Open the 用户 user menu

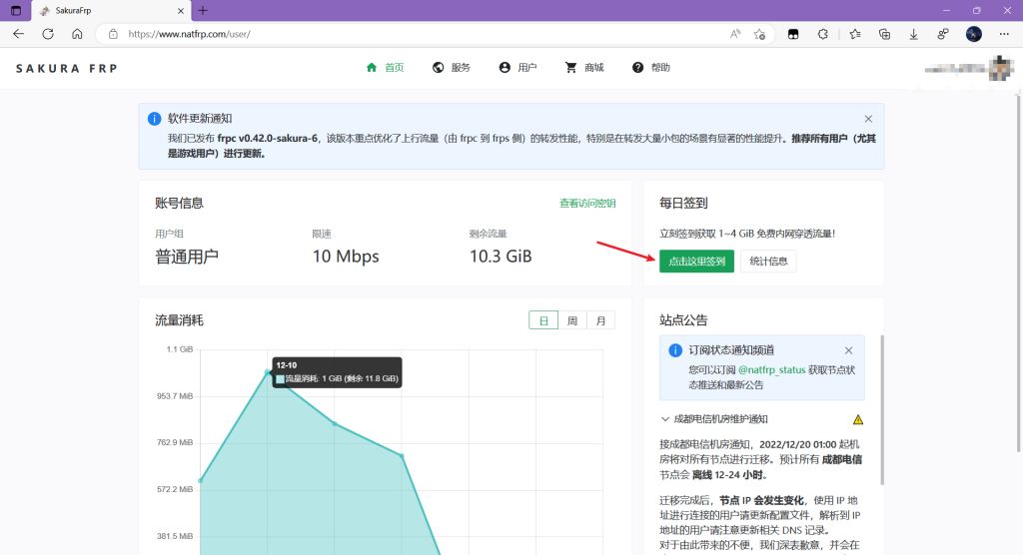518,67
